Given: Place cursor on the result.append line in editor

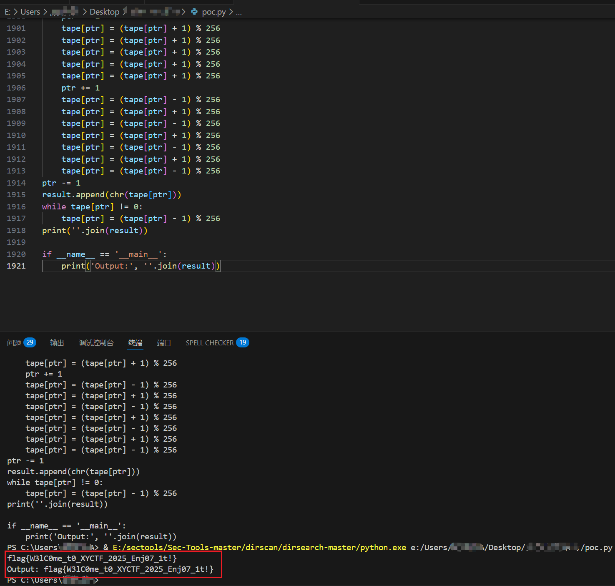Looking at the screenshot, I should [111, 195].
